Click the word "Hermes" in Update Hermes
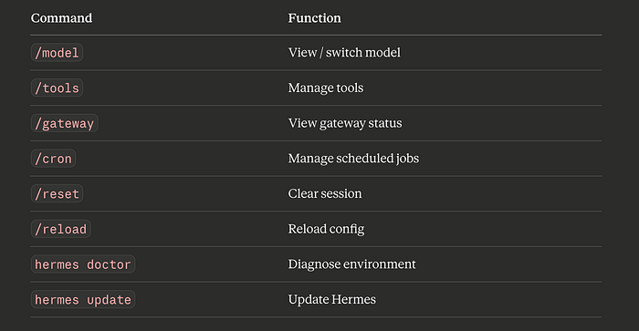The height and width of the screenshot is (331, 639). pos(354,300)
